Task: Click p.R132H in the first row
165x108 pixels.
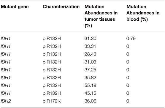Action: point(52,39)
